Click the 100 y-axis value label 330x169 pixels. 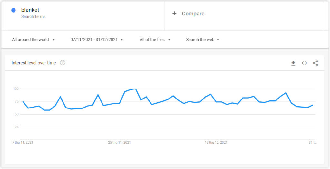[16, 89]
